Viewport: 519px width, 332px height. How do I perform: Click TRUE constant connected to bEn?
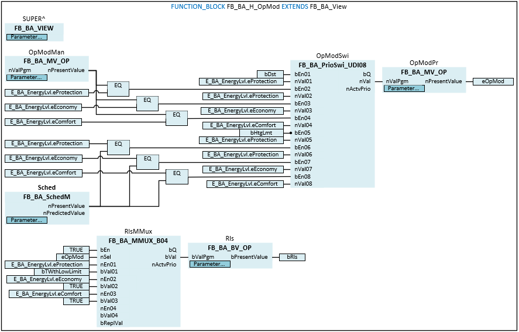click(76, 249)
